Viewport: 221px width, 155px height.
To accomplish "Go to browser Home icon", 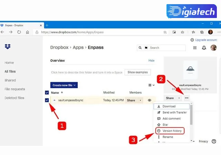I will tap(28, 32).
